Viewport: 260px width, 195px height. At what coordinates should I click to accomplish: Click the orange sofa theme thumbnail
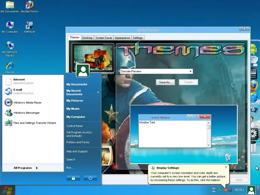coord(93,58)
